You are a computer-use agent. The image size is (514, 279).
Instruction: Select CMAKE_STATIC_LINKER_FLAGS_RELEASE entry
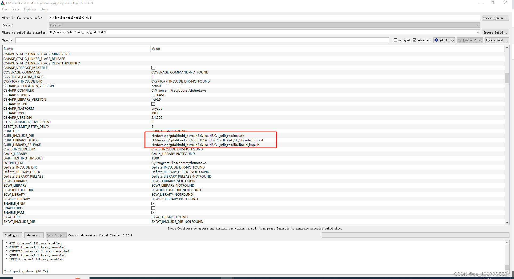(x=34, y=59)
